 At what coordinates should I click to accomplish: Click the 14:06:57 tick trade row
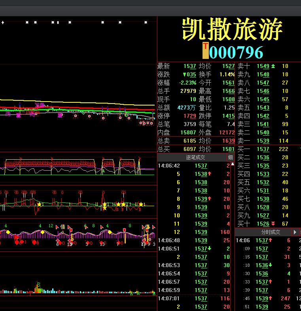[x=194, y=282]
